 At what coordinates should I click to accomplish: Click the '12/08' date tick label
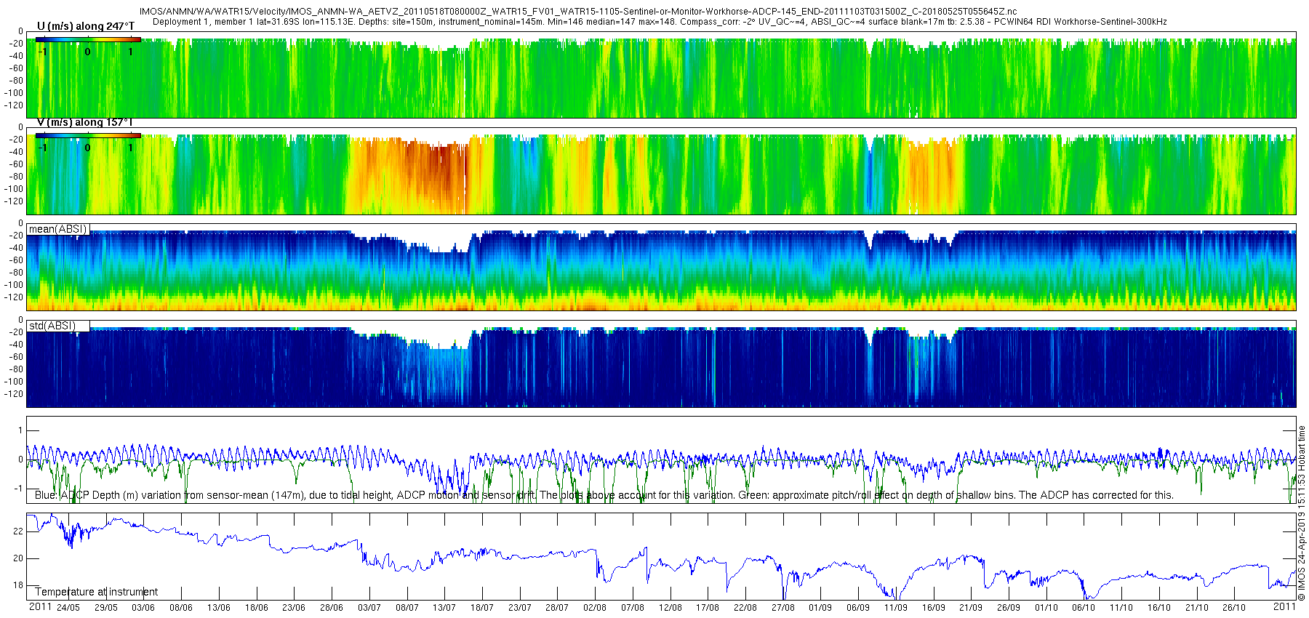(x=670, y=608)
